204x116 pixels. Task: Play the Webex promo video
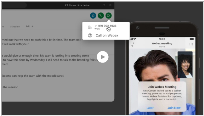click(x=103, y=57)
